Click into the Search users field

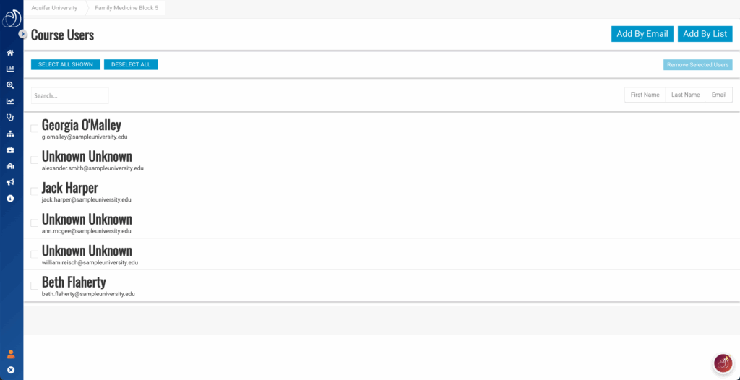[x=69, y=95]
